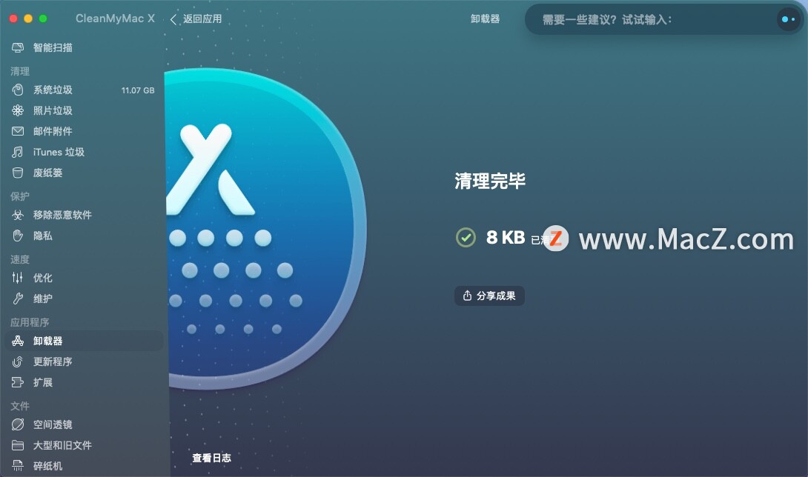808x477 pixels.
Task: Open the Optimization (优化) sliders icon
Action: 18,278
